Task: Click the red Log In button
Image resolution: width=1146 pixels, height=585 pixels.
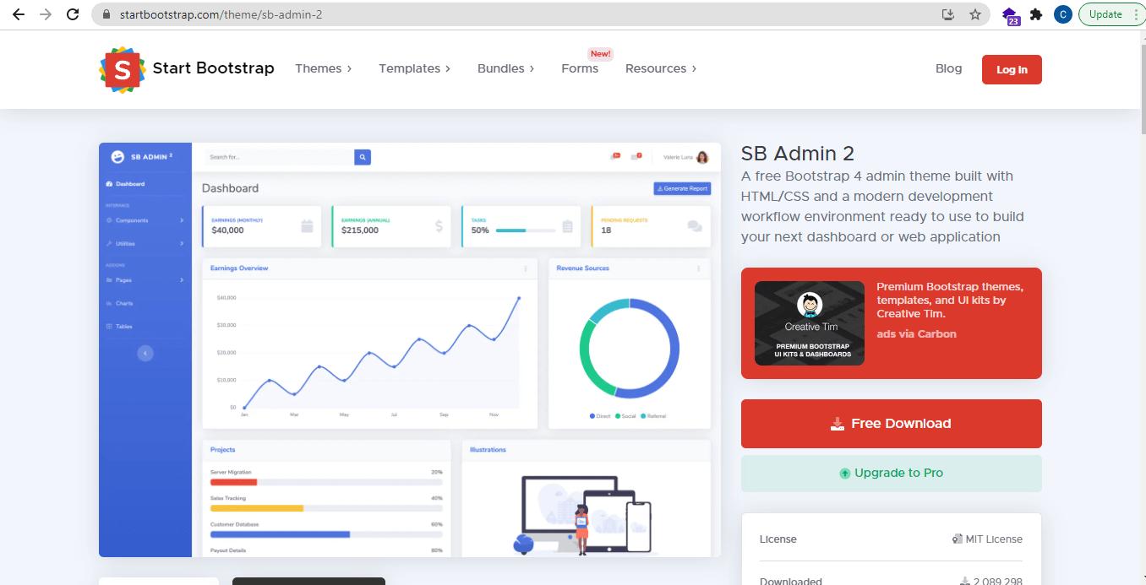Action: 1012,70
